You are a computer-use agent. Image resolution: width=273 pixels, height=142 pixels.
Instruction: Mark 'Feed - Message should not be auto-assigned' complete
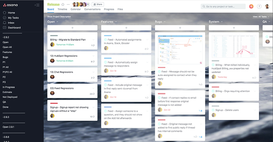(159, 72)
